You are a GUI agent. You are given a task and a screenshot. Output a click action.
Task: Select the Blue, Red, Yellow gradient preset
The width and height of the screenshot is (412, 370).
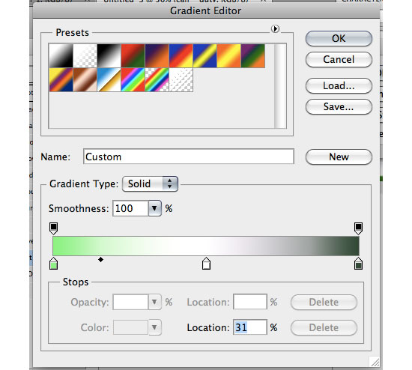(x=181, y=55)
